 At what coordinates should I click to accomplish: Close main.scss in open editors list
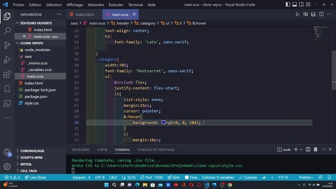24,36
